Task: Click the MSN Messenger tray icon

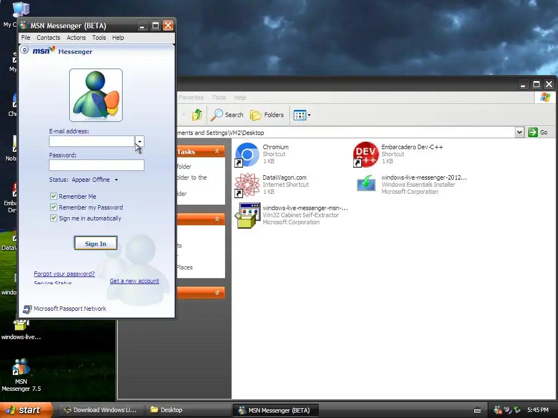Action: coord(498,410)
